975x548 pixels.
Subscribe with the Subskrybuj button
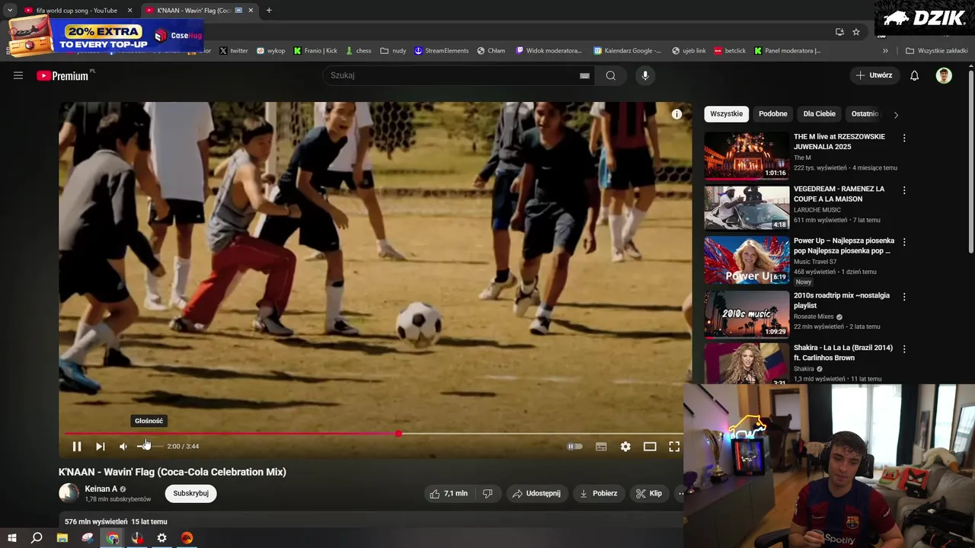click(190, 493)
